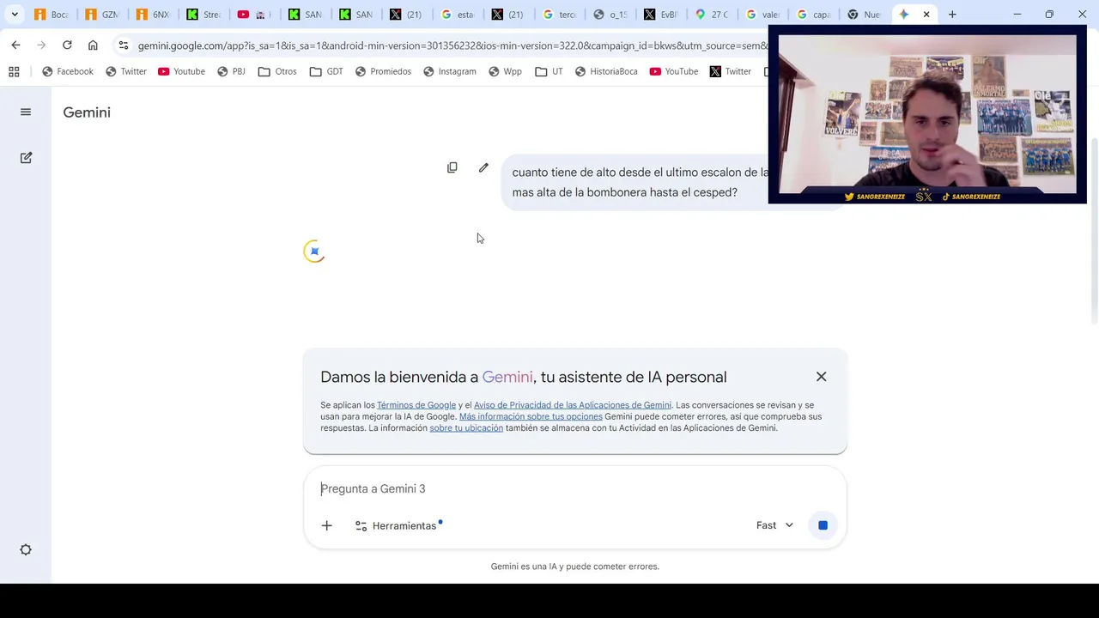Open a new browser tab with plus

952,15
